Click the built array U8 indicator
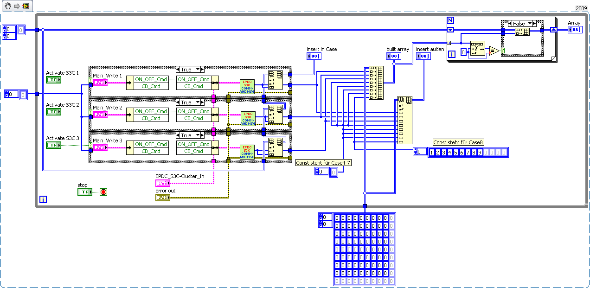 click(394, 56)
